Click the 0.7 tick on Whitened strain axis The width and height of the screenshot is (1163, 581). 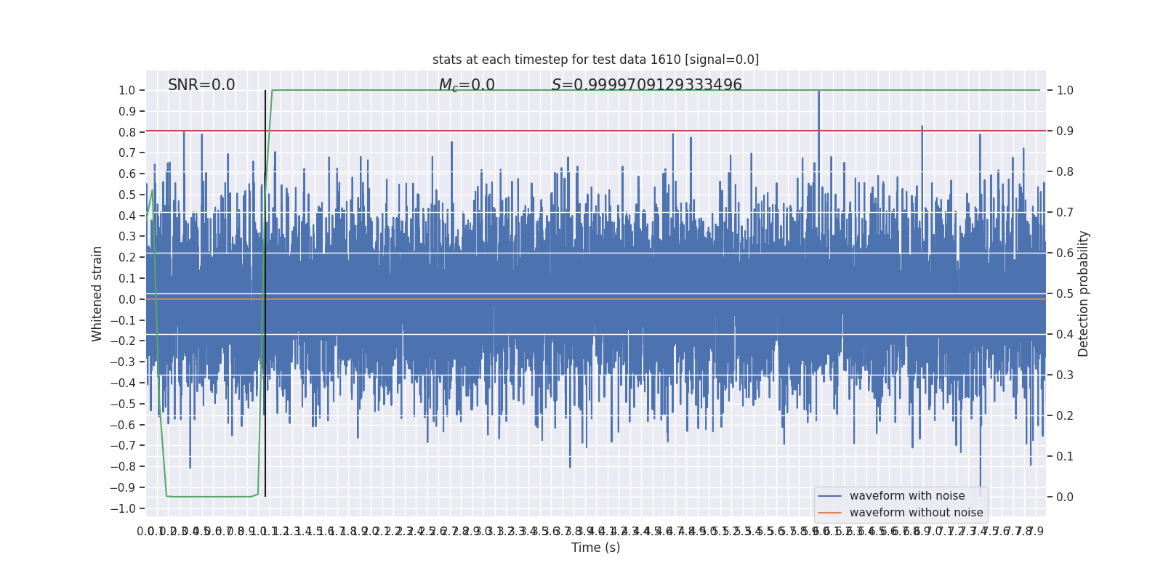127,153
